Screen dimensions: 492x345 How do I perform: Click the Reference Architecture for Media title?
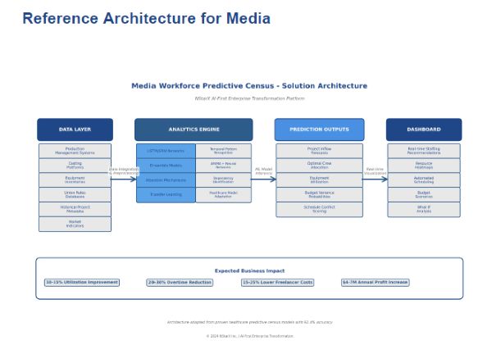pos(146,18)
